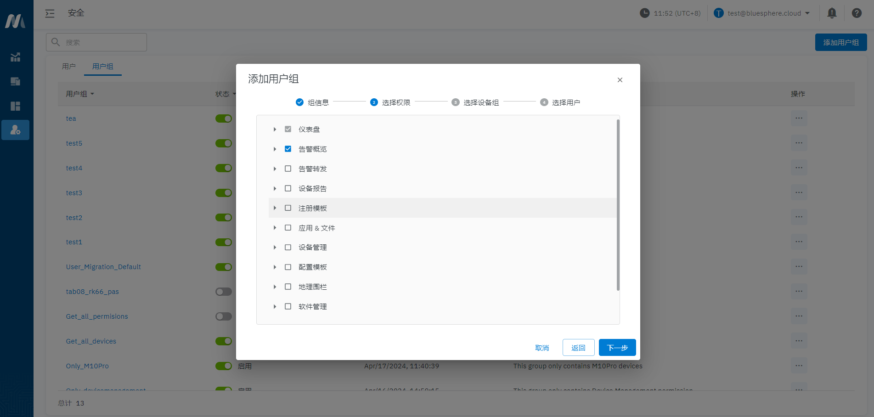Screen dimensions: 874x417
Task: Expand the 仪表盘 permission tree item
Action: point(275,129)
